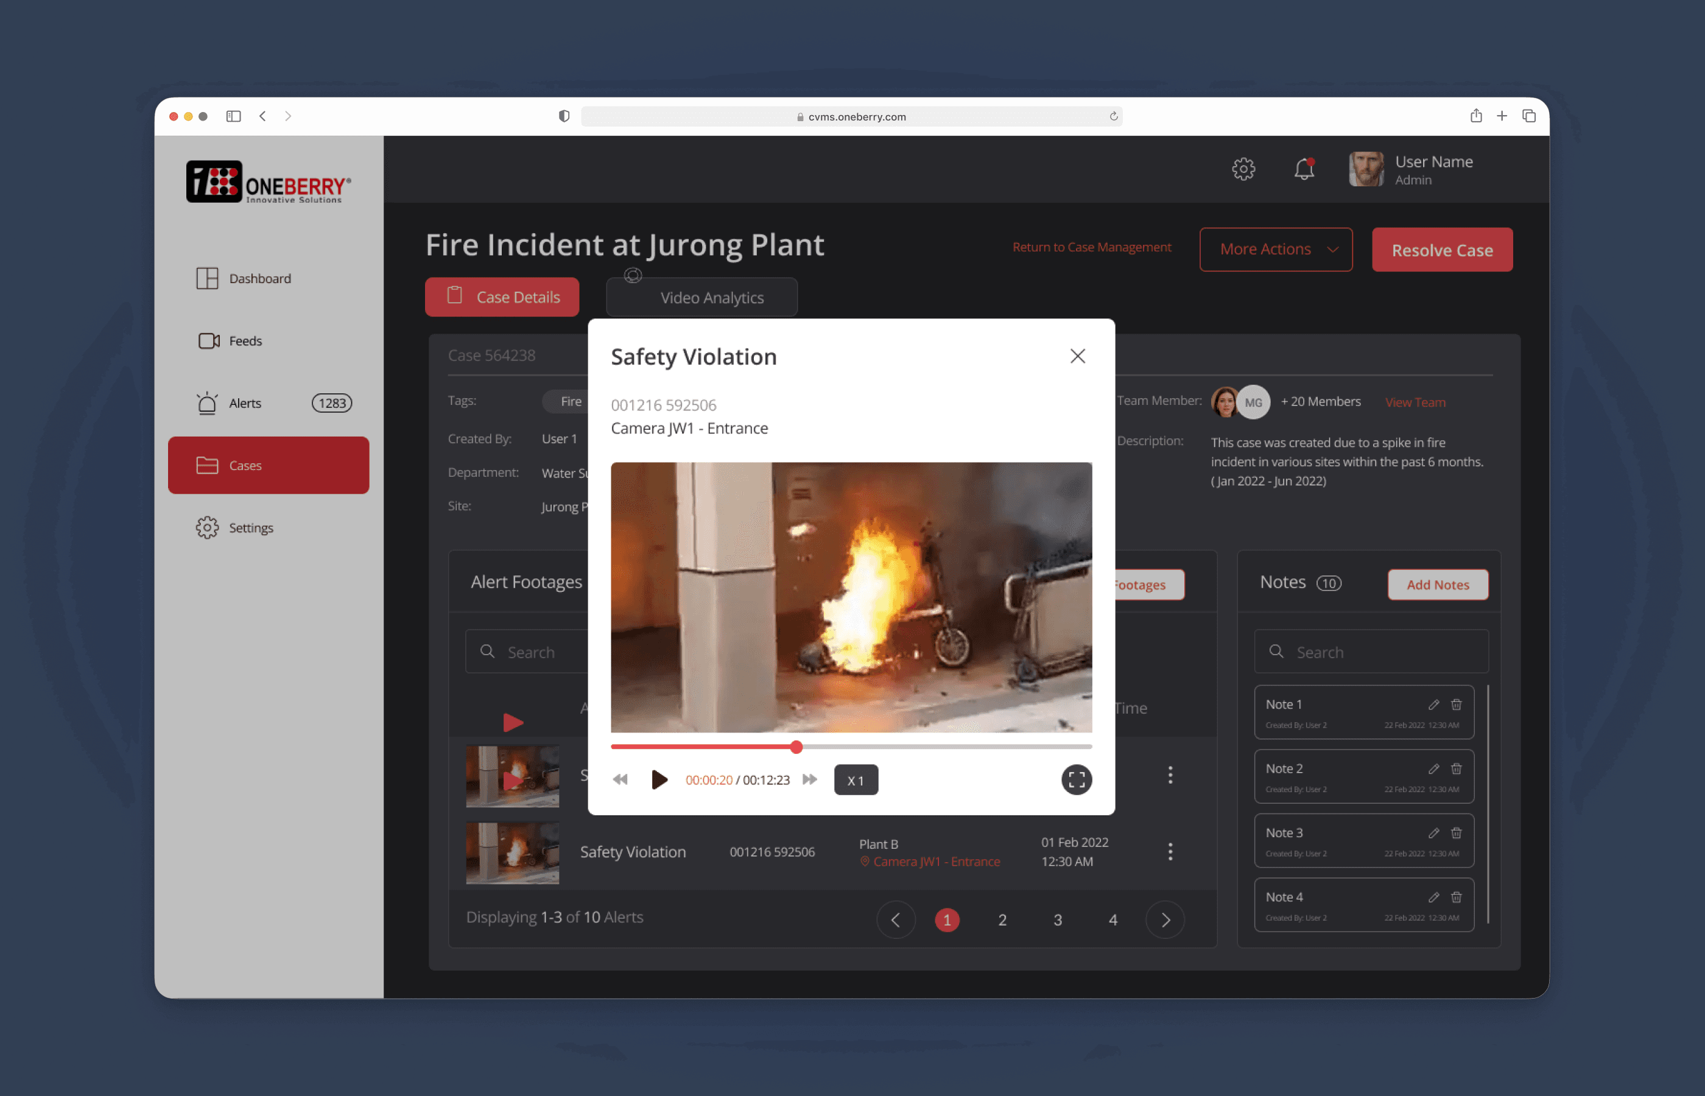1705x1096 pixels.
Task: Reload the browser page
Action: tap(1113, 116)
